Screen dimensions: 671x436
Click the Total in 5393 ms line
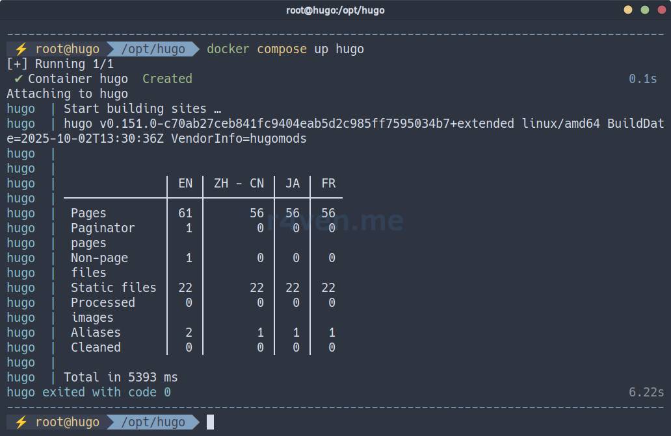(x=120, y=378)
